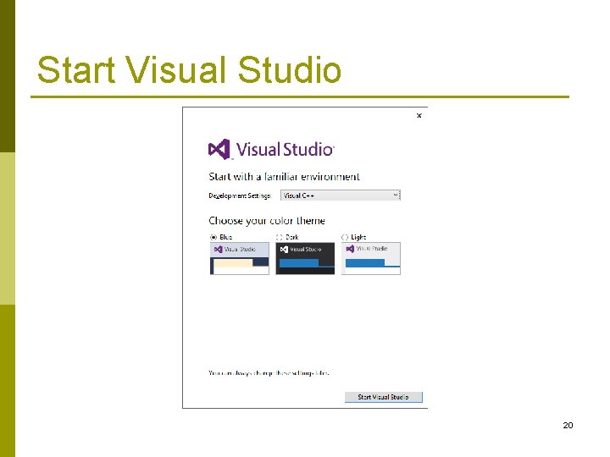This screenshot has width=610, height=457.
Task: Close the Visual Studio setup dialog
Action: click(419, 115)
